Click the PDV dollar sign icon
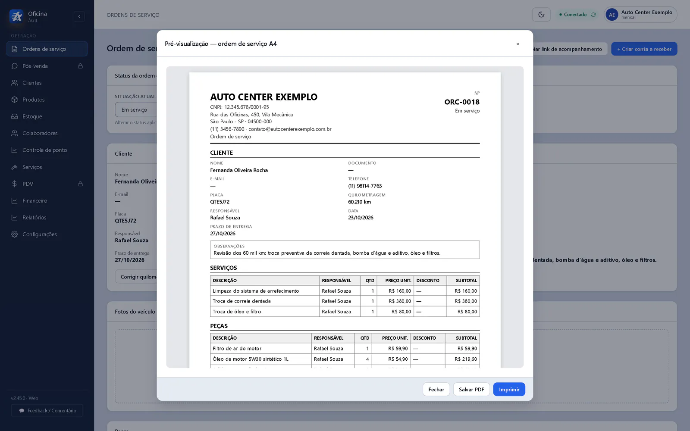Image resolution: width=690 pixels, height=431 pixels. pos(14,184)
